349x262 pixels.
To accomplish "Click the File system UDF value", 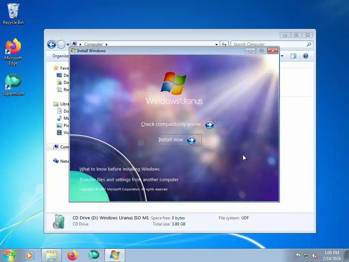I will tap(245, 218).
